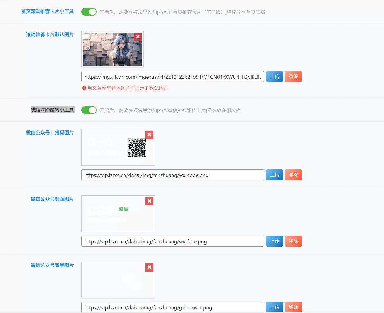This screenshot has width=384, height=313.
Task: Toggle 微信/QQ翻转小工具 switch
Action: click(x=89, y=110)
